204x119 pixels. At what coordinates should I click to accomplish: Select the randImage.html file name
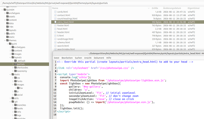coord(65,39)
